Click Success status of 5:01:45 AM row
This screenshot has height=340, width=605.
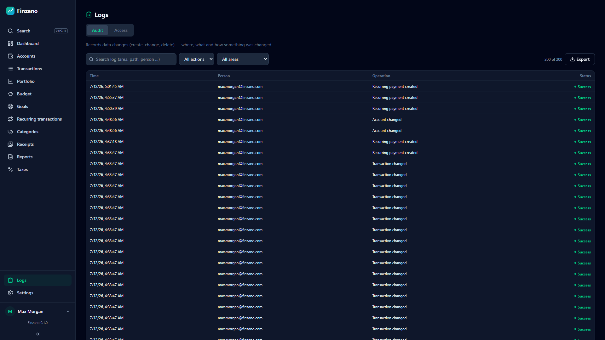coord(582,87)
